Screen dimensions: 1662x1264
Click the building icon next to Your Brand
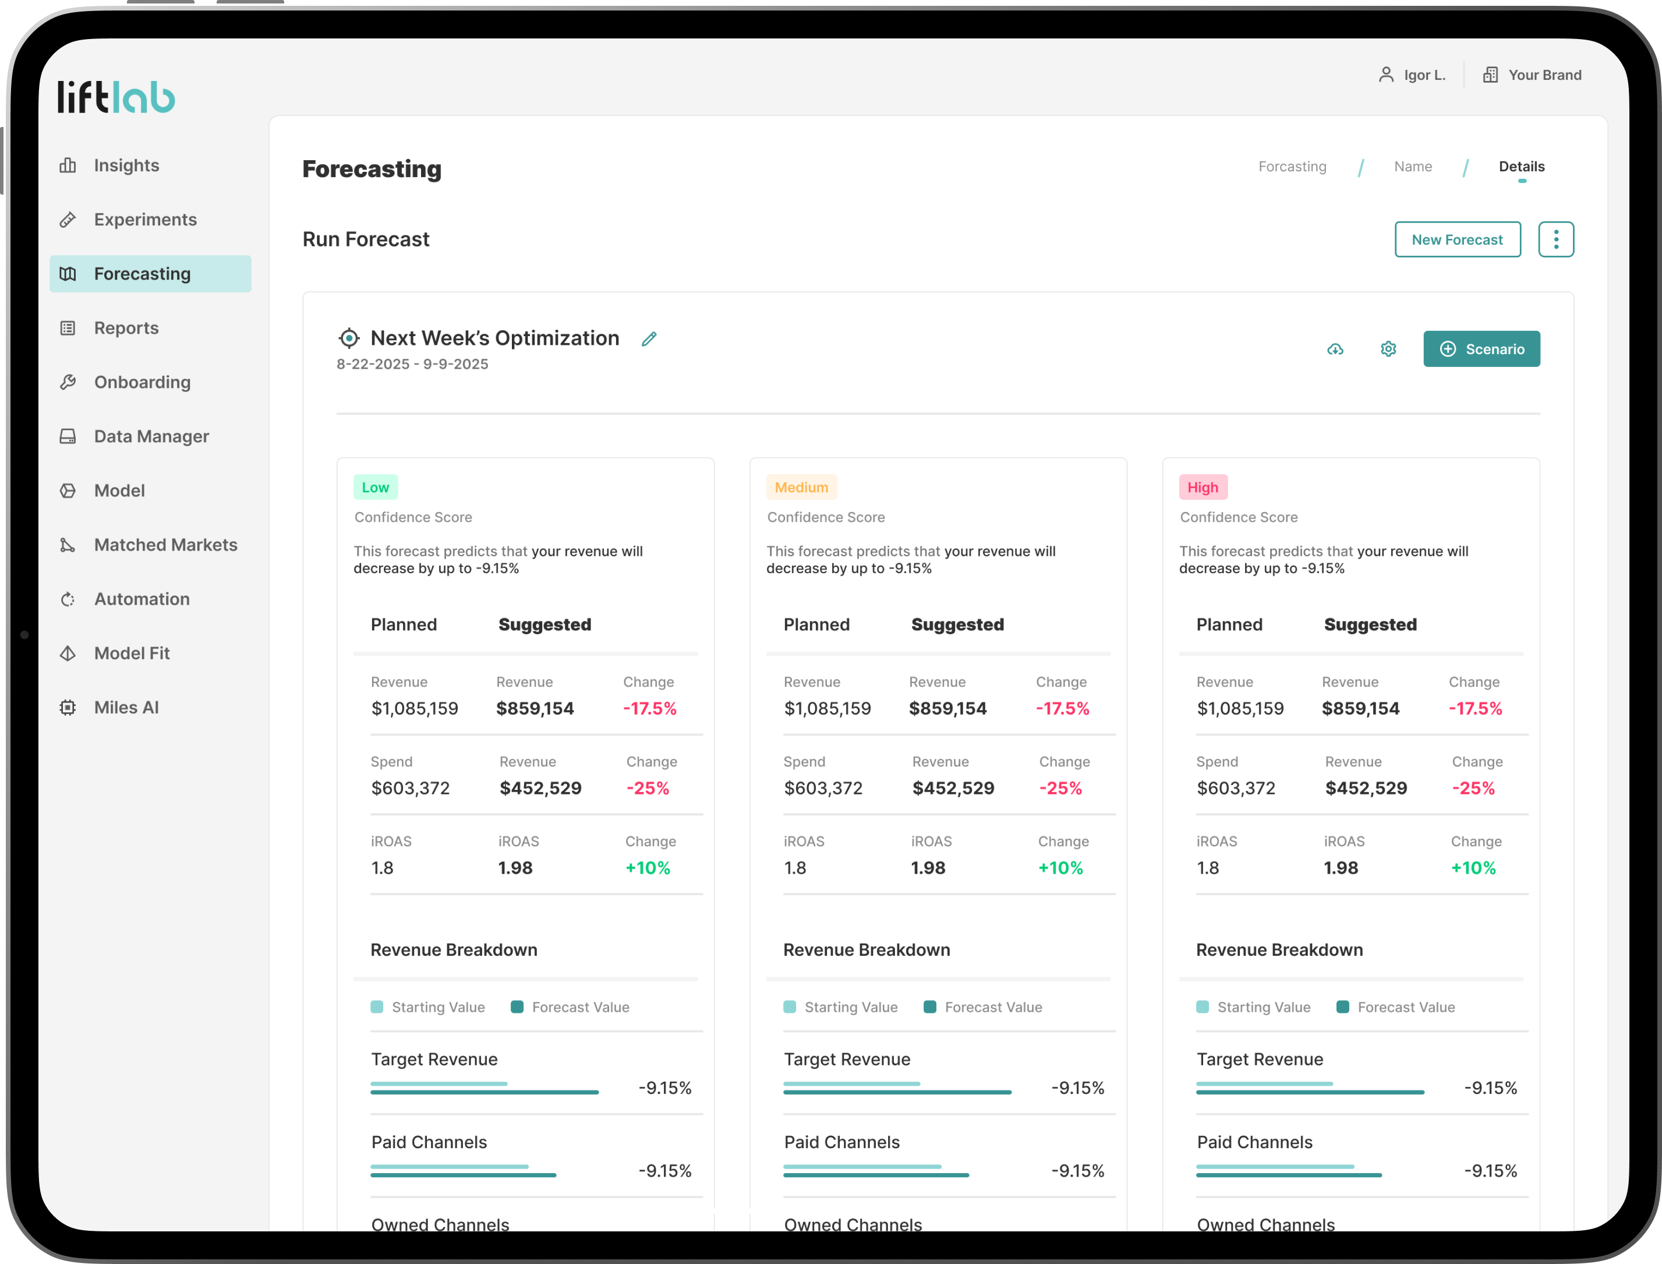[x=1490, y=75]
